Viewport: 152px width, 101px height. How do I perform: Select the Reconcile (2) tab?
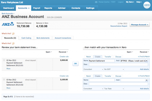[10, 38]
